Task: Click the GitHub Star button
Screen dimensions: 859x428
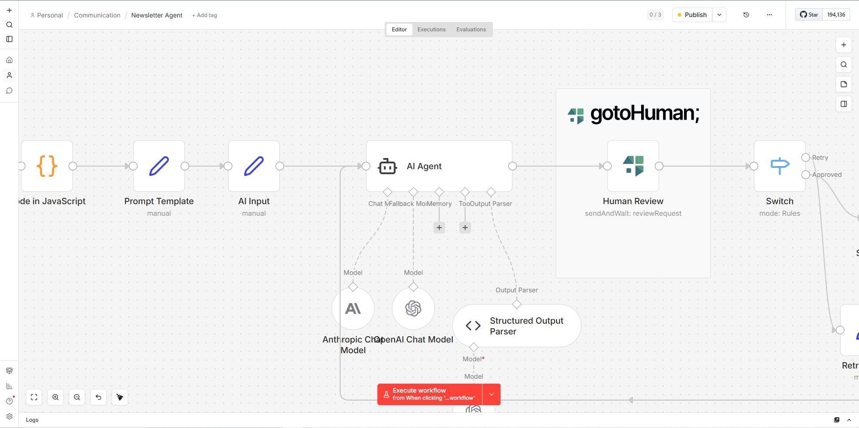Action: click(809, 15)
